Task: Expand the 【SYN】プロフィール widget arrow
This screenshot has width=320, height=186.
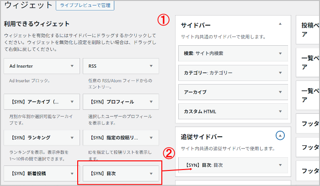Action: (151, 101)
